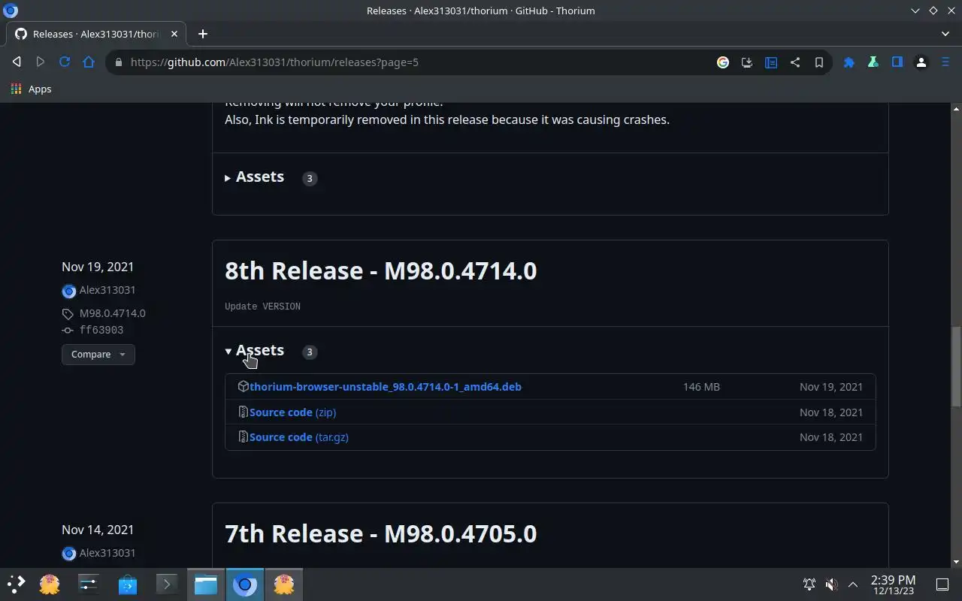
Task: Go back using the browser back arrow
Action: pos(17,62)
